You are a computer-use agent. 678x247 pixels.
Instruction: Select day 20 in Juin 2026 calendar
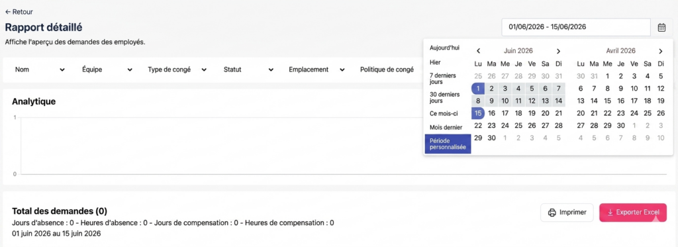pos(546,113)
